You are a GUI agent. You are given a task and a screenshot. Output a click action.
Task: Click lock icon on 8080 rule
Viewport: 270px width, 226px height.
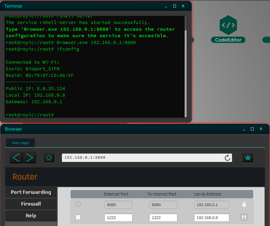coord(244,205)
